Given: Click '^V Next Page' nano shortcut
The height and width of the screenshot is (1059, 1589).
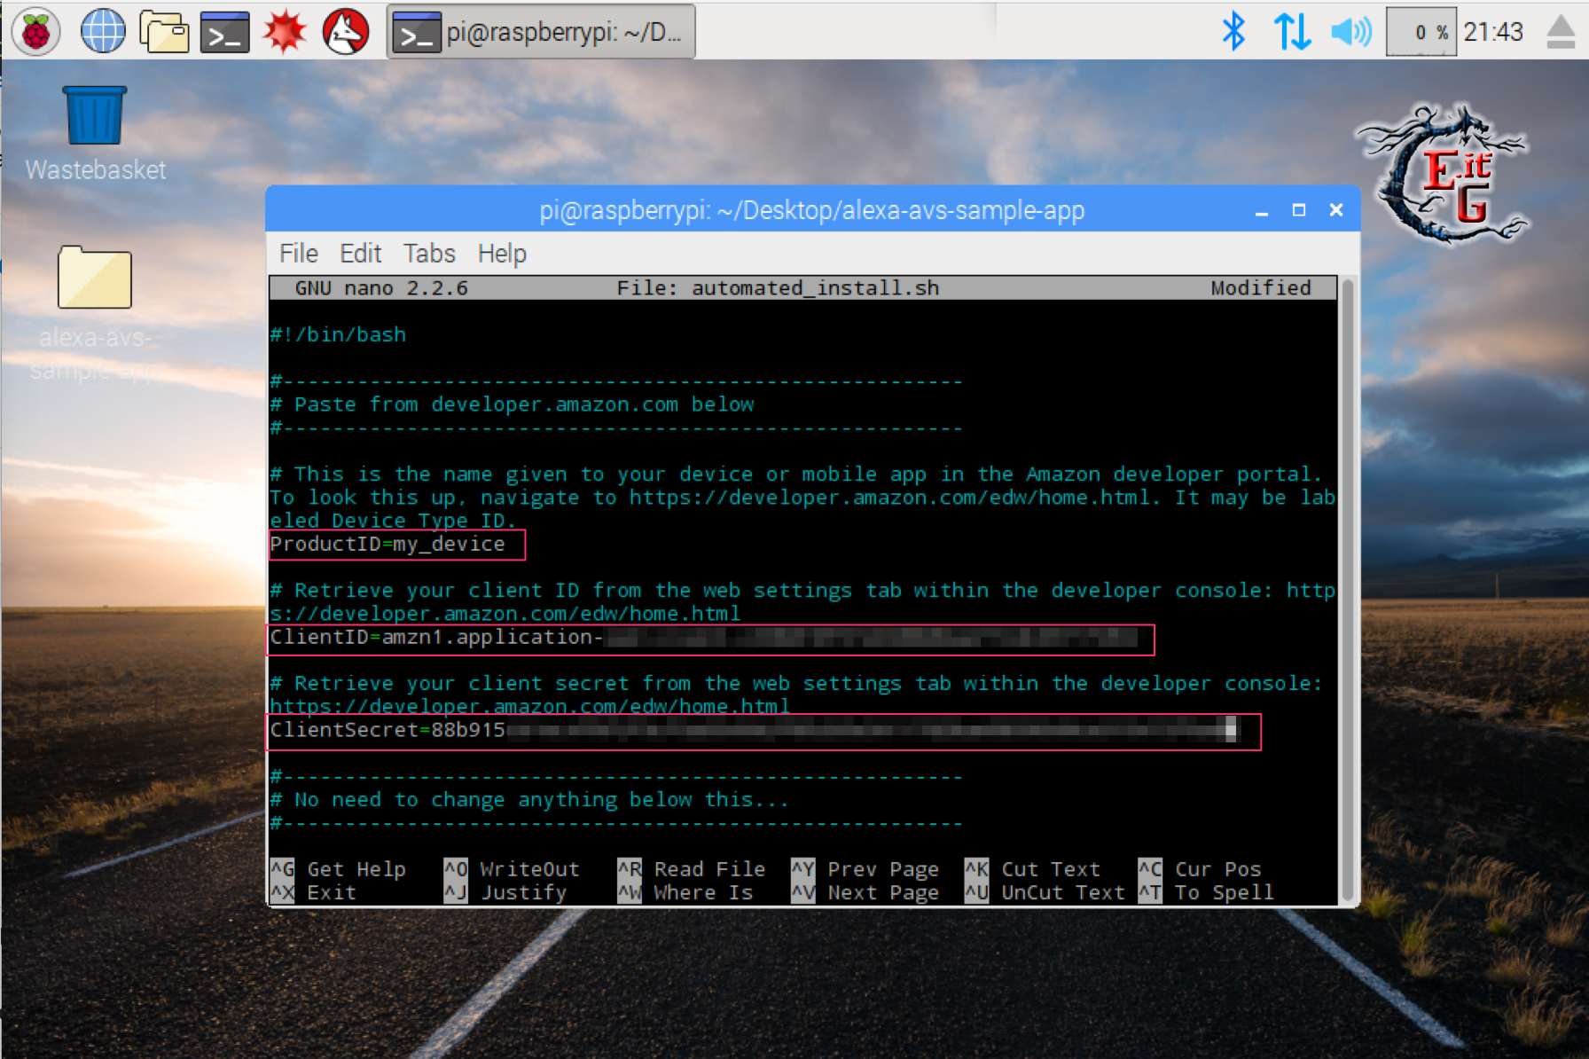Looking at the screenshot, I should (x=865, y=892).
